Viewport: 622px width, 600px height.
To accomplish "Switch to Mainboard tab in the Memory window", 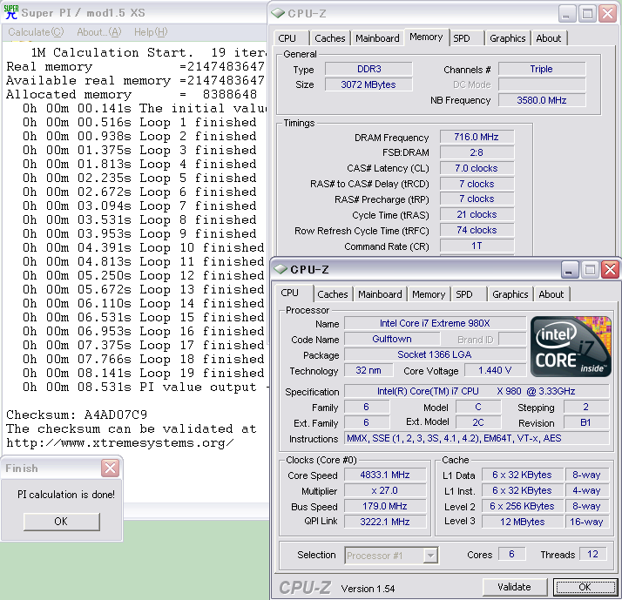I will [x=377, y=38].
